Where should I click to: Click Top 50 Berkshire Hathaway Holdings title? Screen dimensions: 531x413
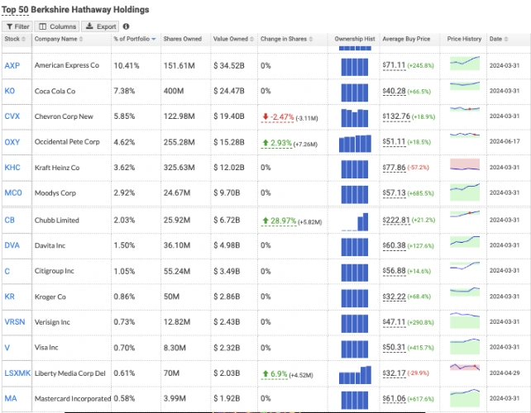tap(75, 10)
